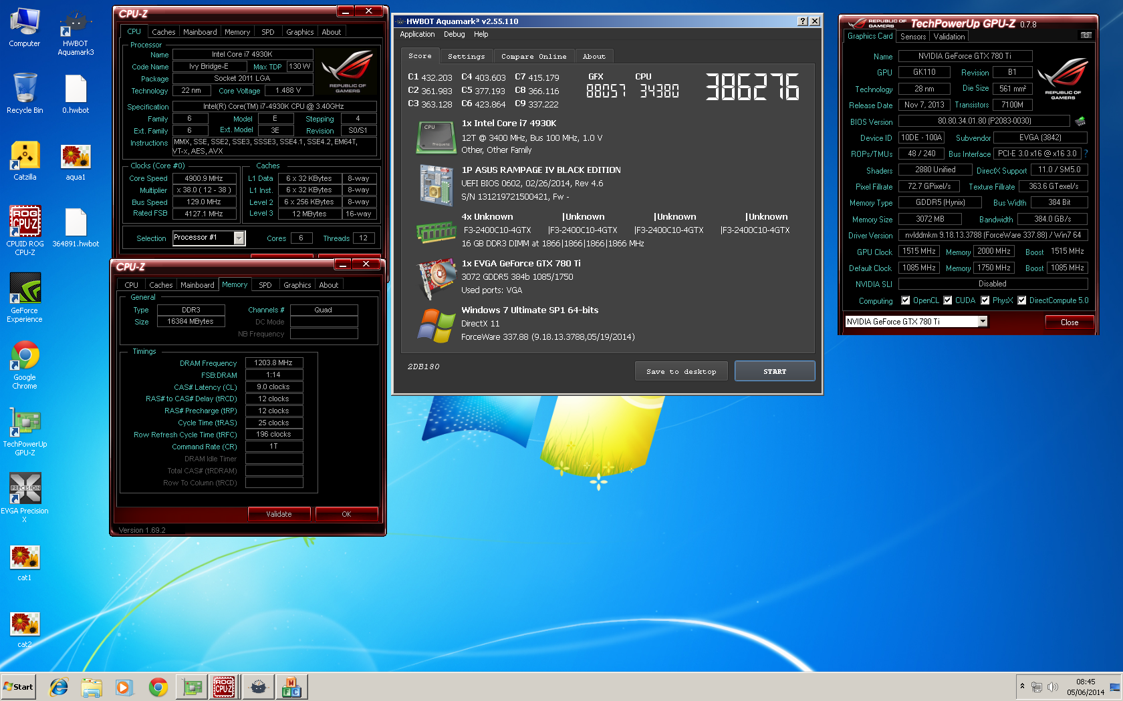
Task: Open the Debug menu in Aquamark3
Action: coord(454,34)
